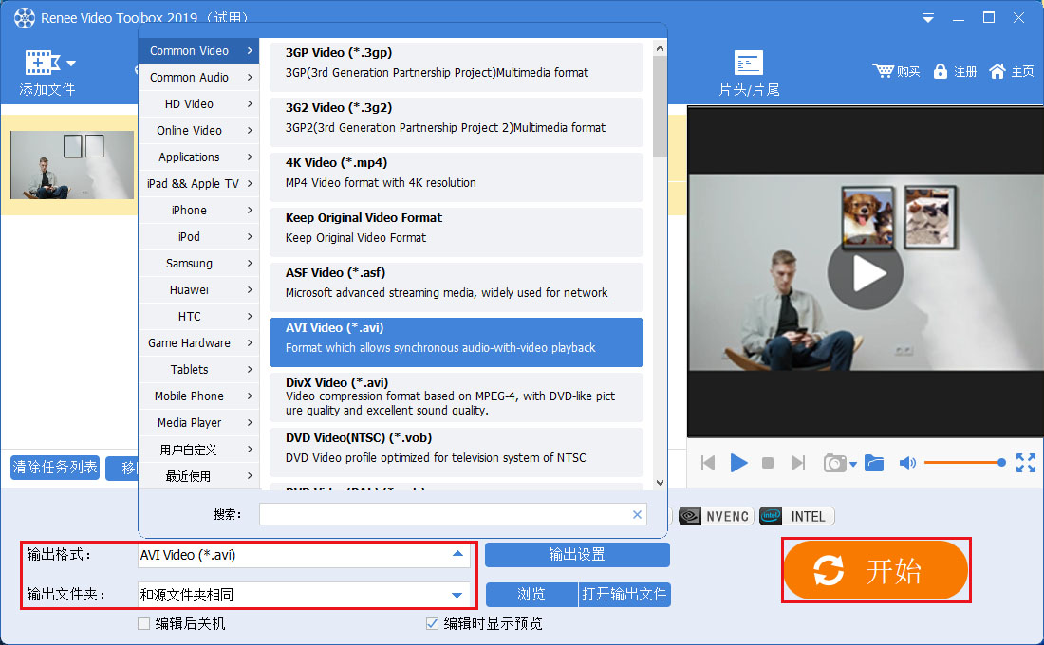
Task: Choose 3GP Video (*.3gp) format
Action: coord(457,66)
